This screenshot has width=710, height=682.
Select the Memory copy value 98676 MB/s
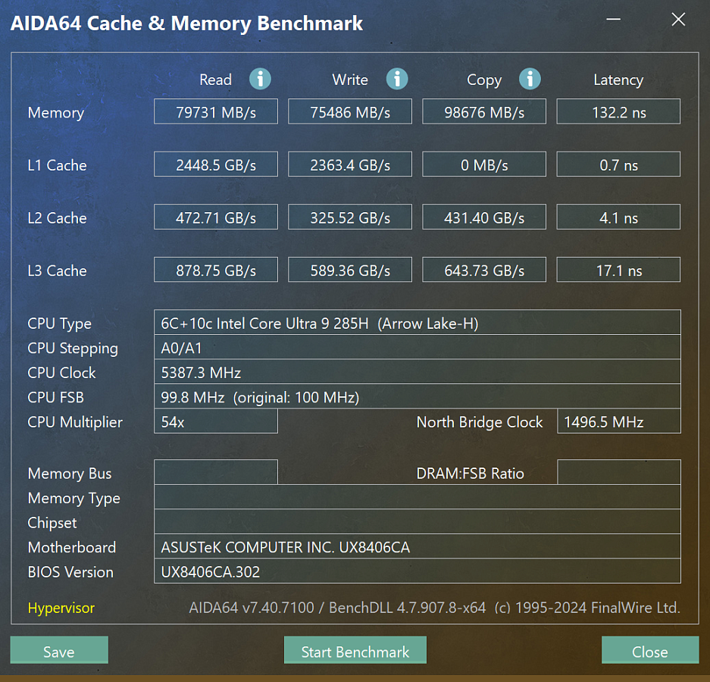click(x=484, y=111)
